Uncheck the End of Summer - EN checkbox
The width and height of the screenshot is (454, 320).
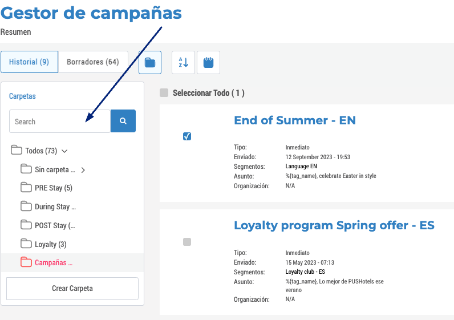tap(187, 136)
